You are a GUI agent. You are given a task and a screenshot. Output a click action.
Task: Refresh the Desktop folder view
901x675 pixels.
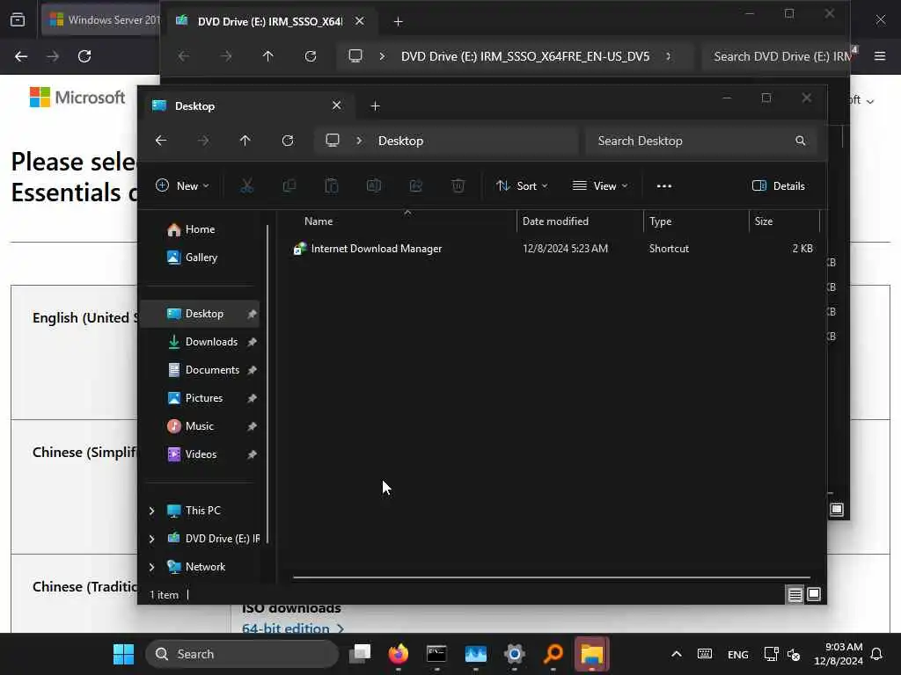pos(288,141)
